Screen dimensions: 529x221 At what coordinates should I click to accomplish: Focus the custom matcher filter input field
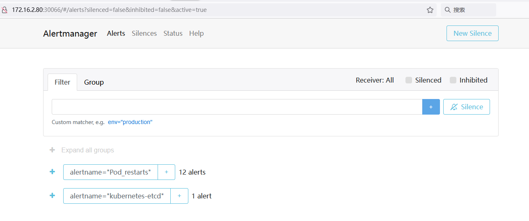pos(237,107)
